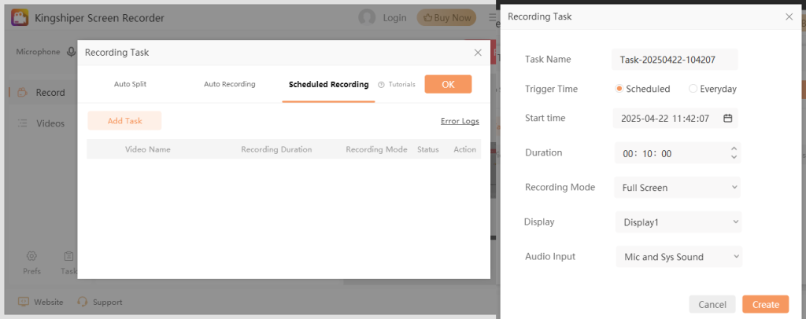806x319 pixels.
Task: Click the Record camera icon in the sidebar
Action: click(x=22, y=93)
